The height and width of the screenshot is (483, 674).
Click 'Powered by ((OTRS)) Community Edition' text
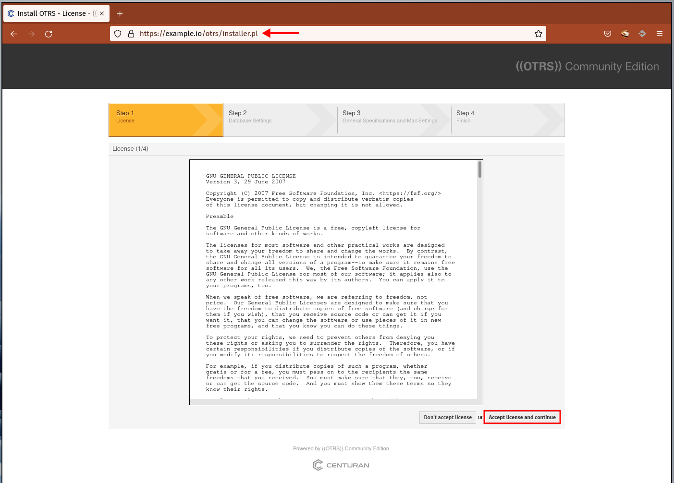tap(341, 448)
